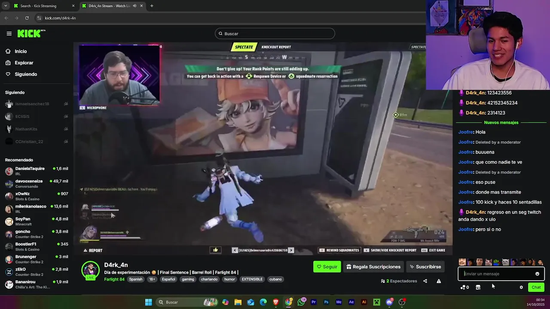
Task: Open the Windows Start menu
Action: click(x=148, y=302)
